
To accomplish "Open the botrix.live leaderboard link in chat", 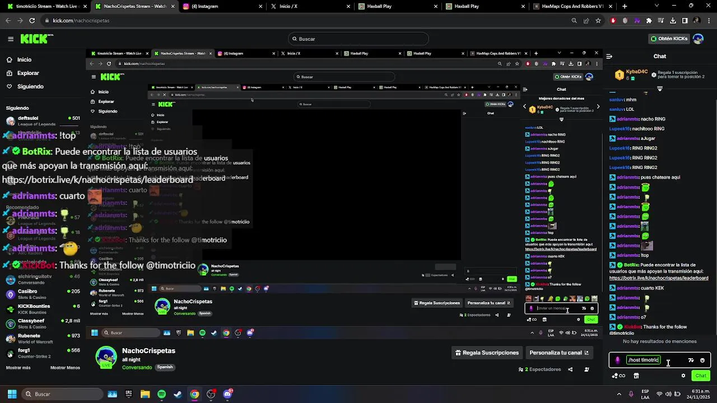I will tap(659, 278).
